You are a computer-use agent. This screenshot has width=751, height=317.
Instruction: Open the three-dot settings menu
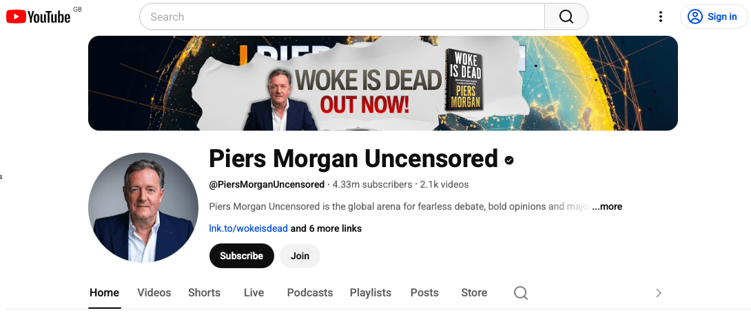[661, 17]
